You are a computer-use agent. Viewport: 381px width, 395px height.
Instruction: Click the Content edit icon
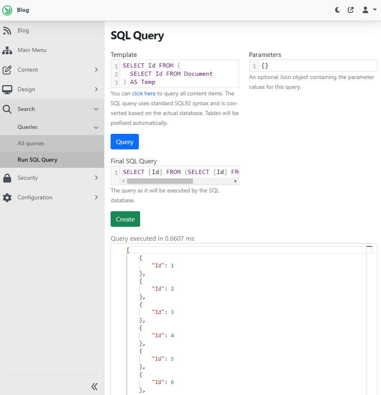coord(7,70)
